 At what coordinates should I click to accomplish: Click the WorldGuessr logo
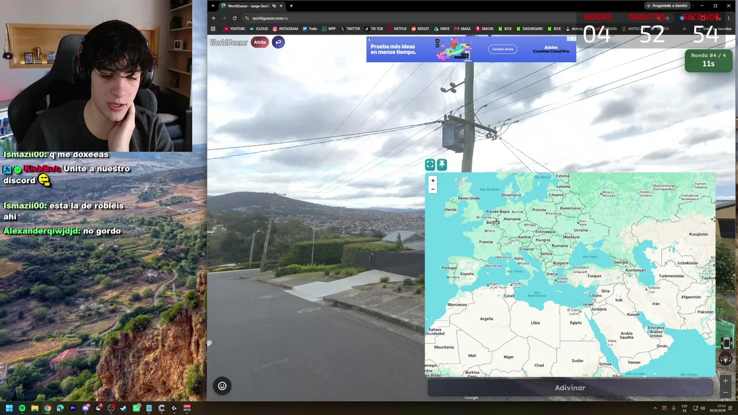(x=229, y=43)
